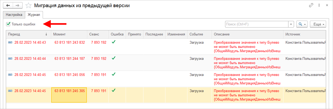Click Ошибка checkmark in highlighted last row
Screen dimensions: 333x109
tap(113, 90)
